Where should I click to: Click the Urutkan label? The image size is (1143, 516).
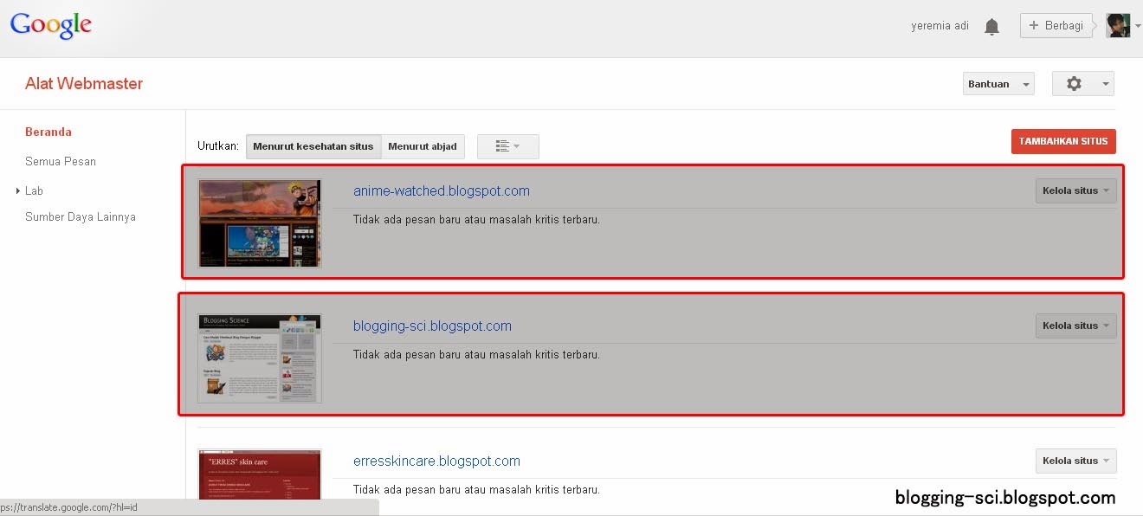218,146
